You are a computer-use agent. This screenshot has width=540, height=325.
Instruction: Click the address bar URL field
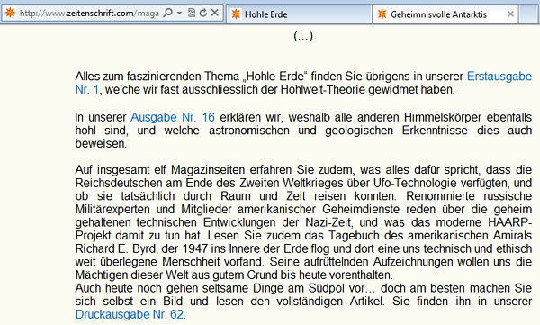pyautogui.click(x=89, y=14)
